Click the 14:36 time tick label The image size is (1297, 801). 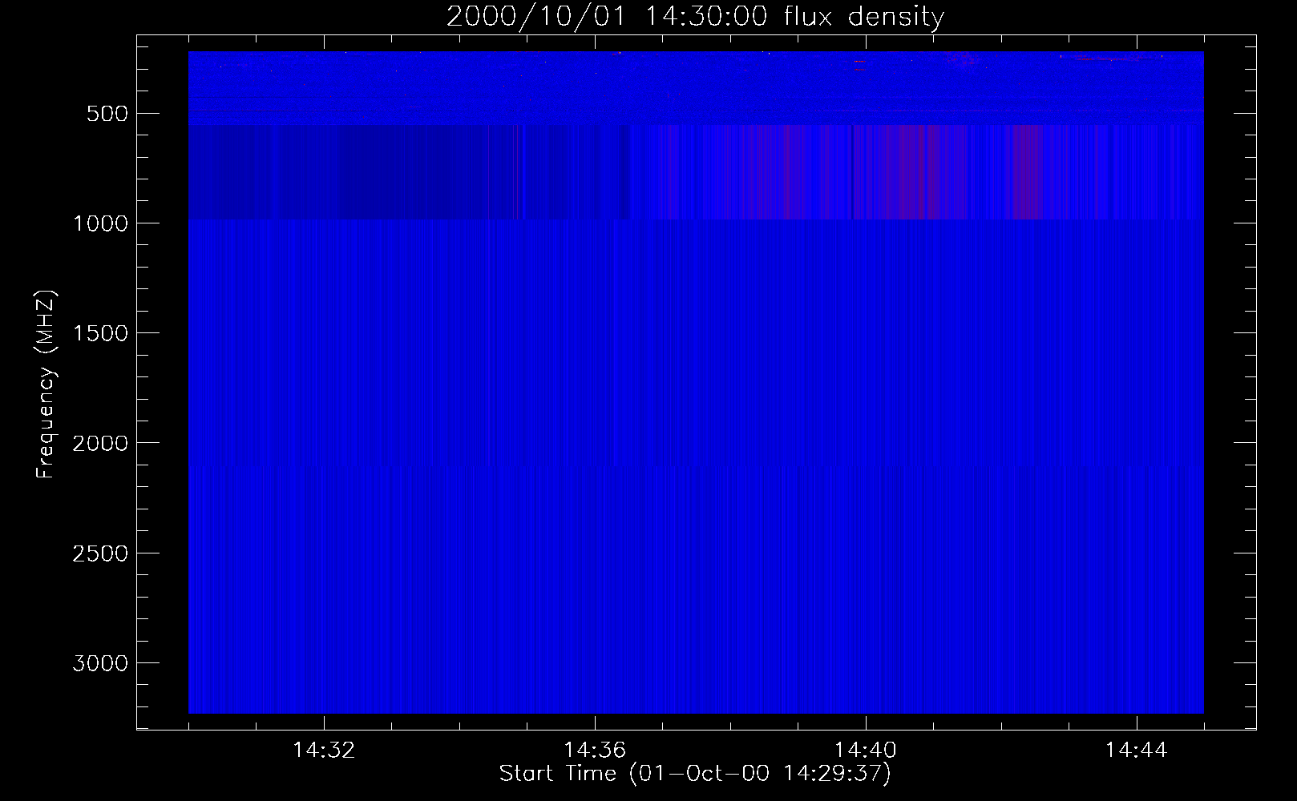pyautogui.click(x=595, y=751)
